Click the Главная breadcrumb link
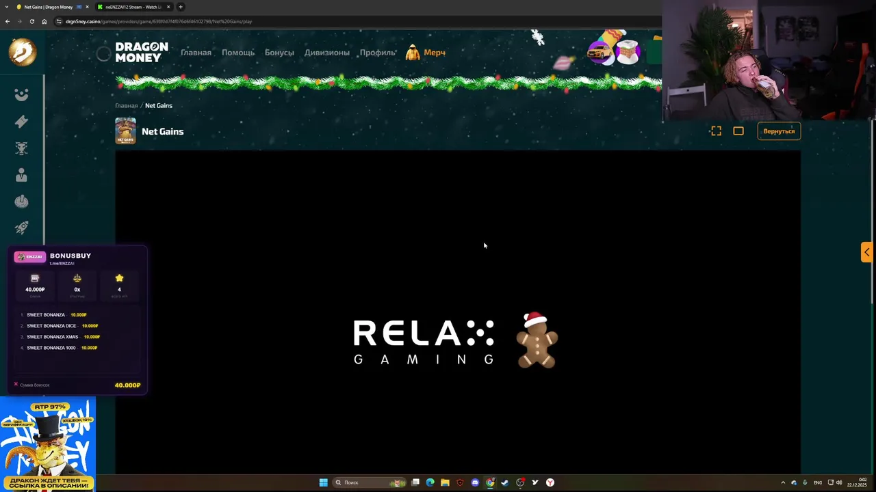The width and height of the screenshot is (876, 492). (x=126, y=106)
